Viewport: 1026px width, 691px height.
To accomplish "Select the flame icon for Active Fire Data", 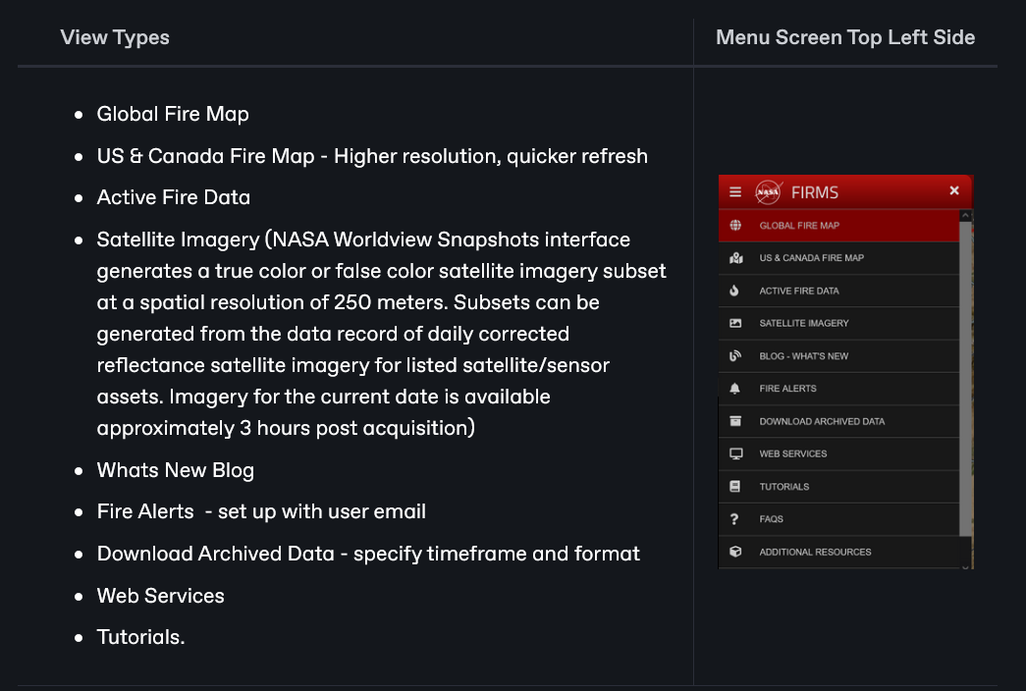I will [x=735, y=291].
